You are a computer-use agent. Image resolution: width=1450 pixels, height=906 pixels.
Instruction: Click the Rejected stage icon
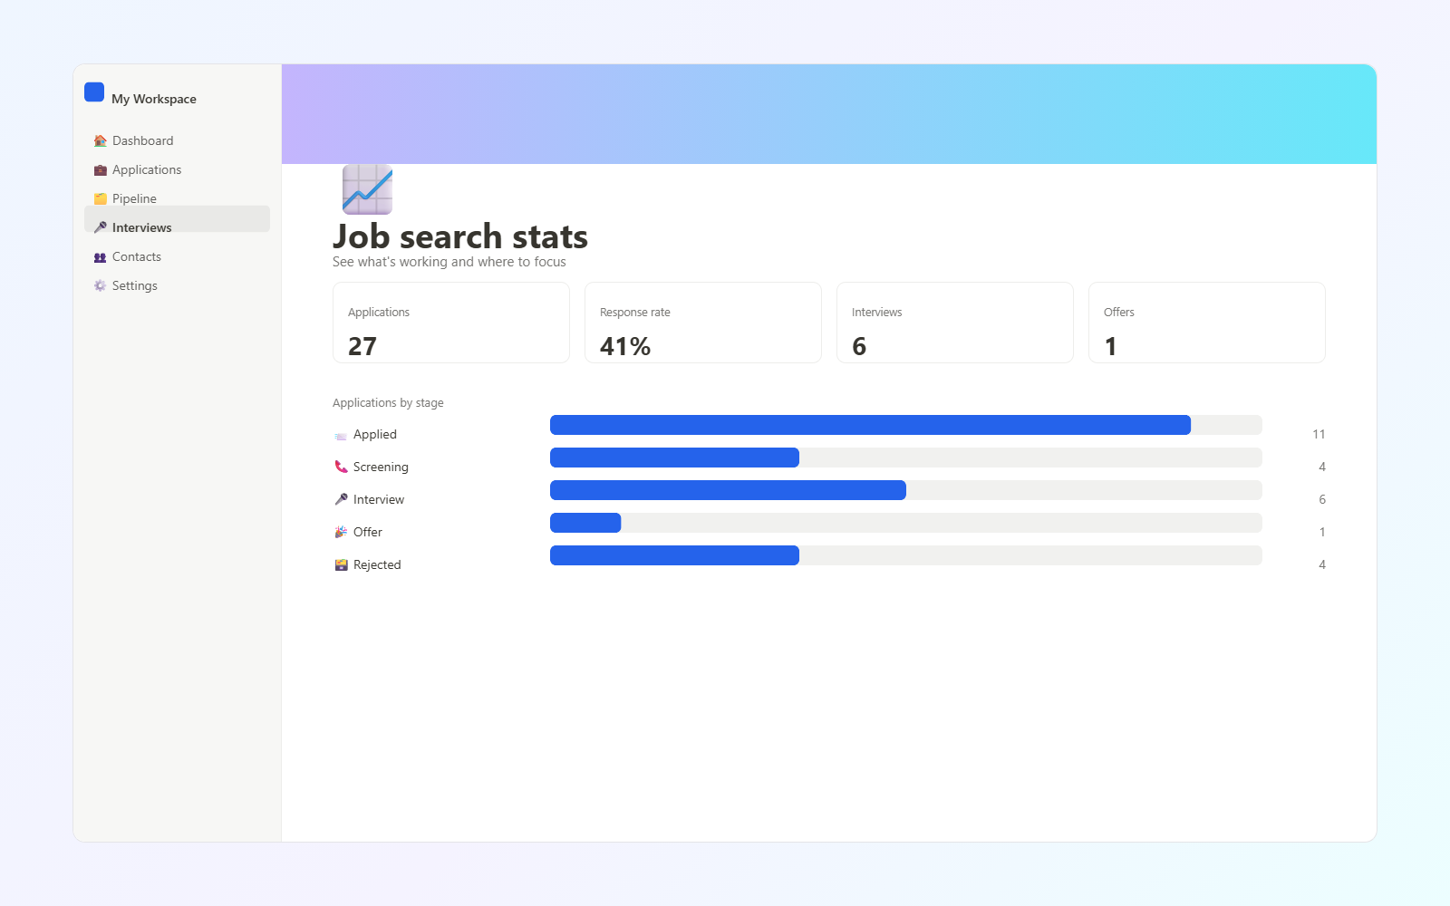pyautogui.click(x=341, y=564)
